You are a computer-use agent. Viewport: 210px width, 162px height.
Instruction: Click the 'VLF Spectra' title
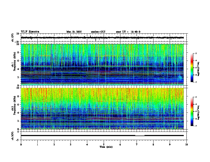click(30, 32)
